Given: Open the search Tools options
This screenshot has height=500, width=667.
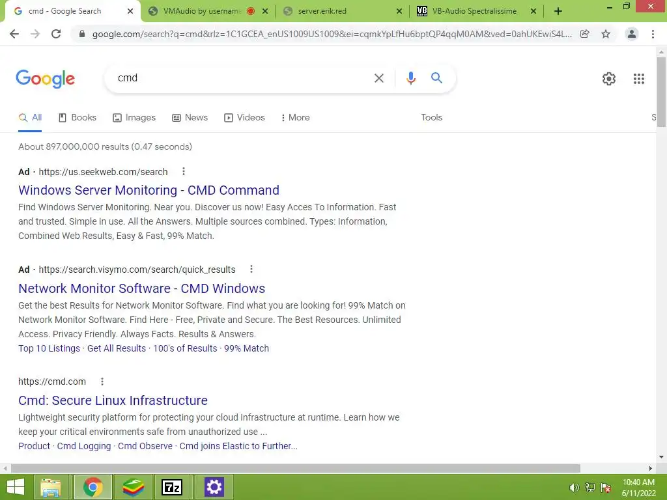Looking at the screenshot, I should click(431, 117).
